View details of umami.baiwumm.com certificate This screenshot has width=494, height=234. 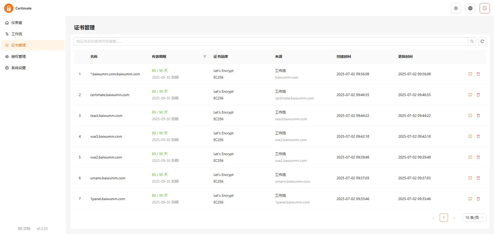click(x=470, y=178)
